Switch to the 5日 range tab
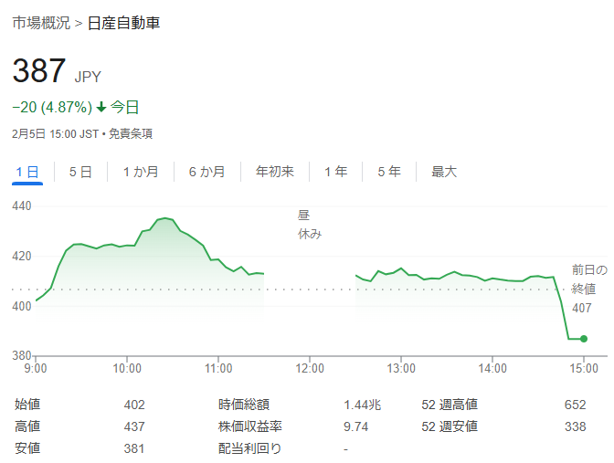The image size is (614, 463). (x=80, y=172)
